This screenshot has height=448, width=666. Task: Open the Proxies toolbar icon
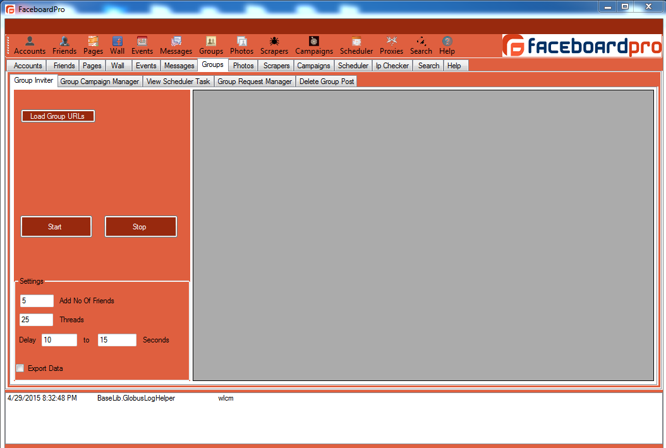pos(391,45)
